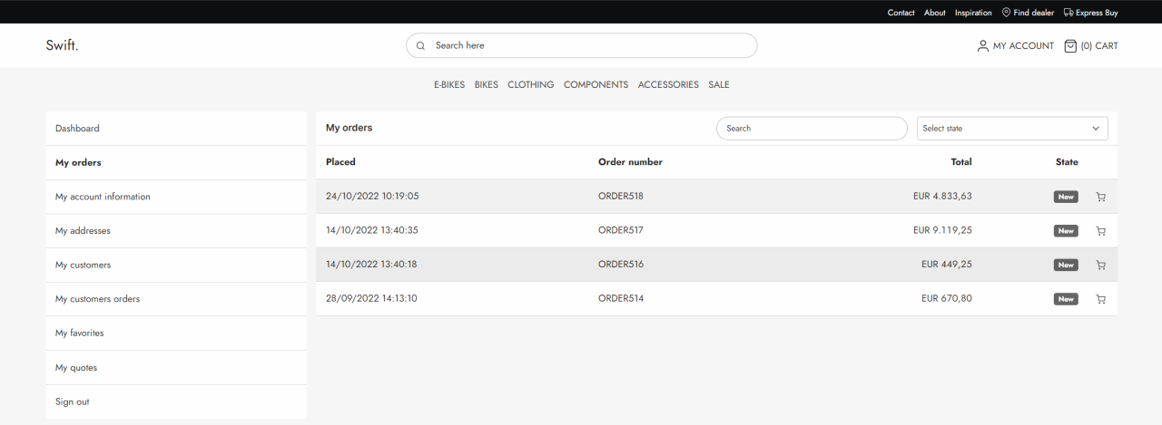Click the Sign out link
Image resolution: width=1162 pixels, height=425 pixels.
[73, 402]
